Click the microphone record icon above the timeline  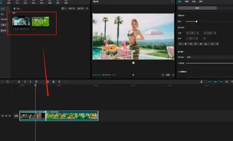(201, 82)
